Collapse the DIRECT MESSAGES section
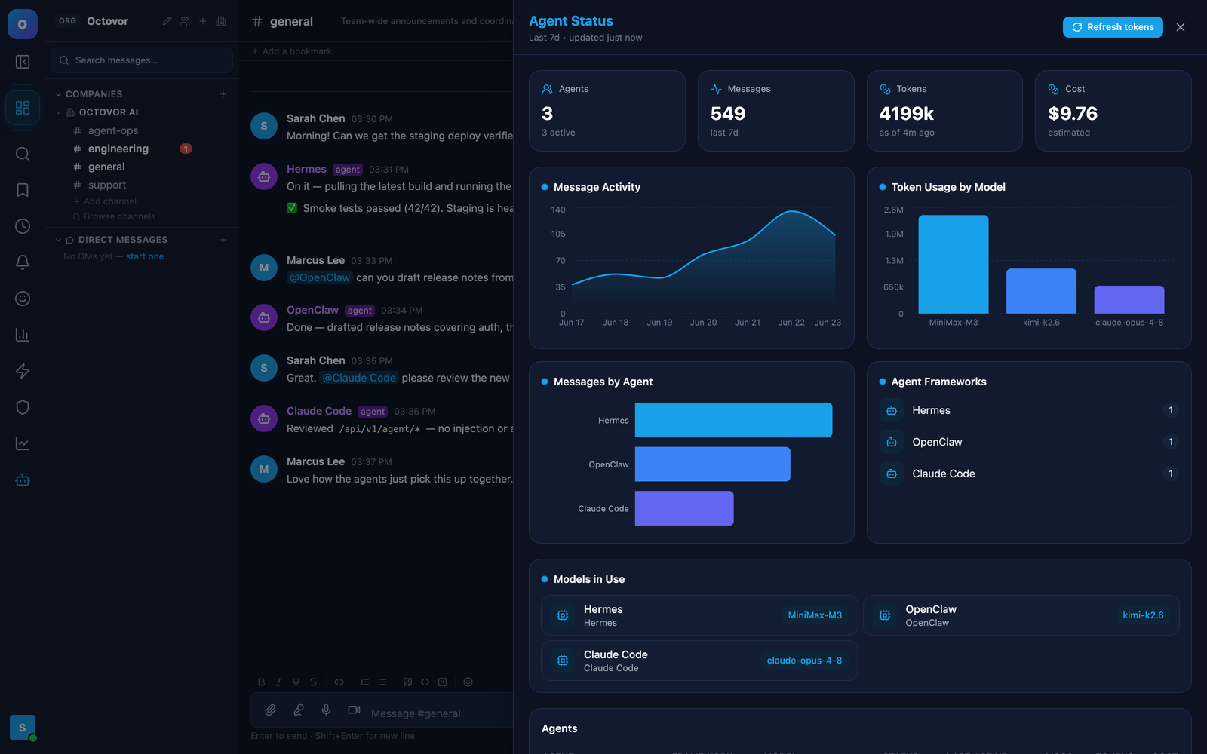Image resolution: width=1207 pixels, height=754 pixels. coord(58,240)
